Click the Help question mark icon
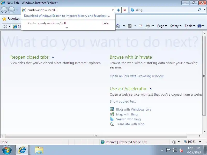 199,26
